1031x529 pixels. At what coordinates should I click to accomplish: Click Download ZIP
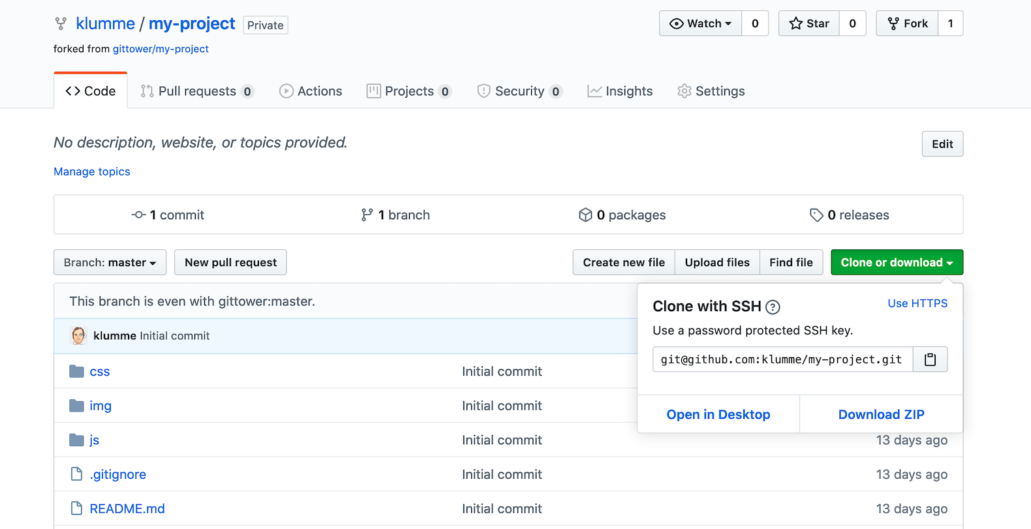[x=881, y=414]
